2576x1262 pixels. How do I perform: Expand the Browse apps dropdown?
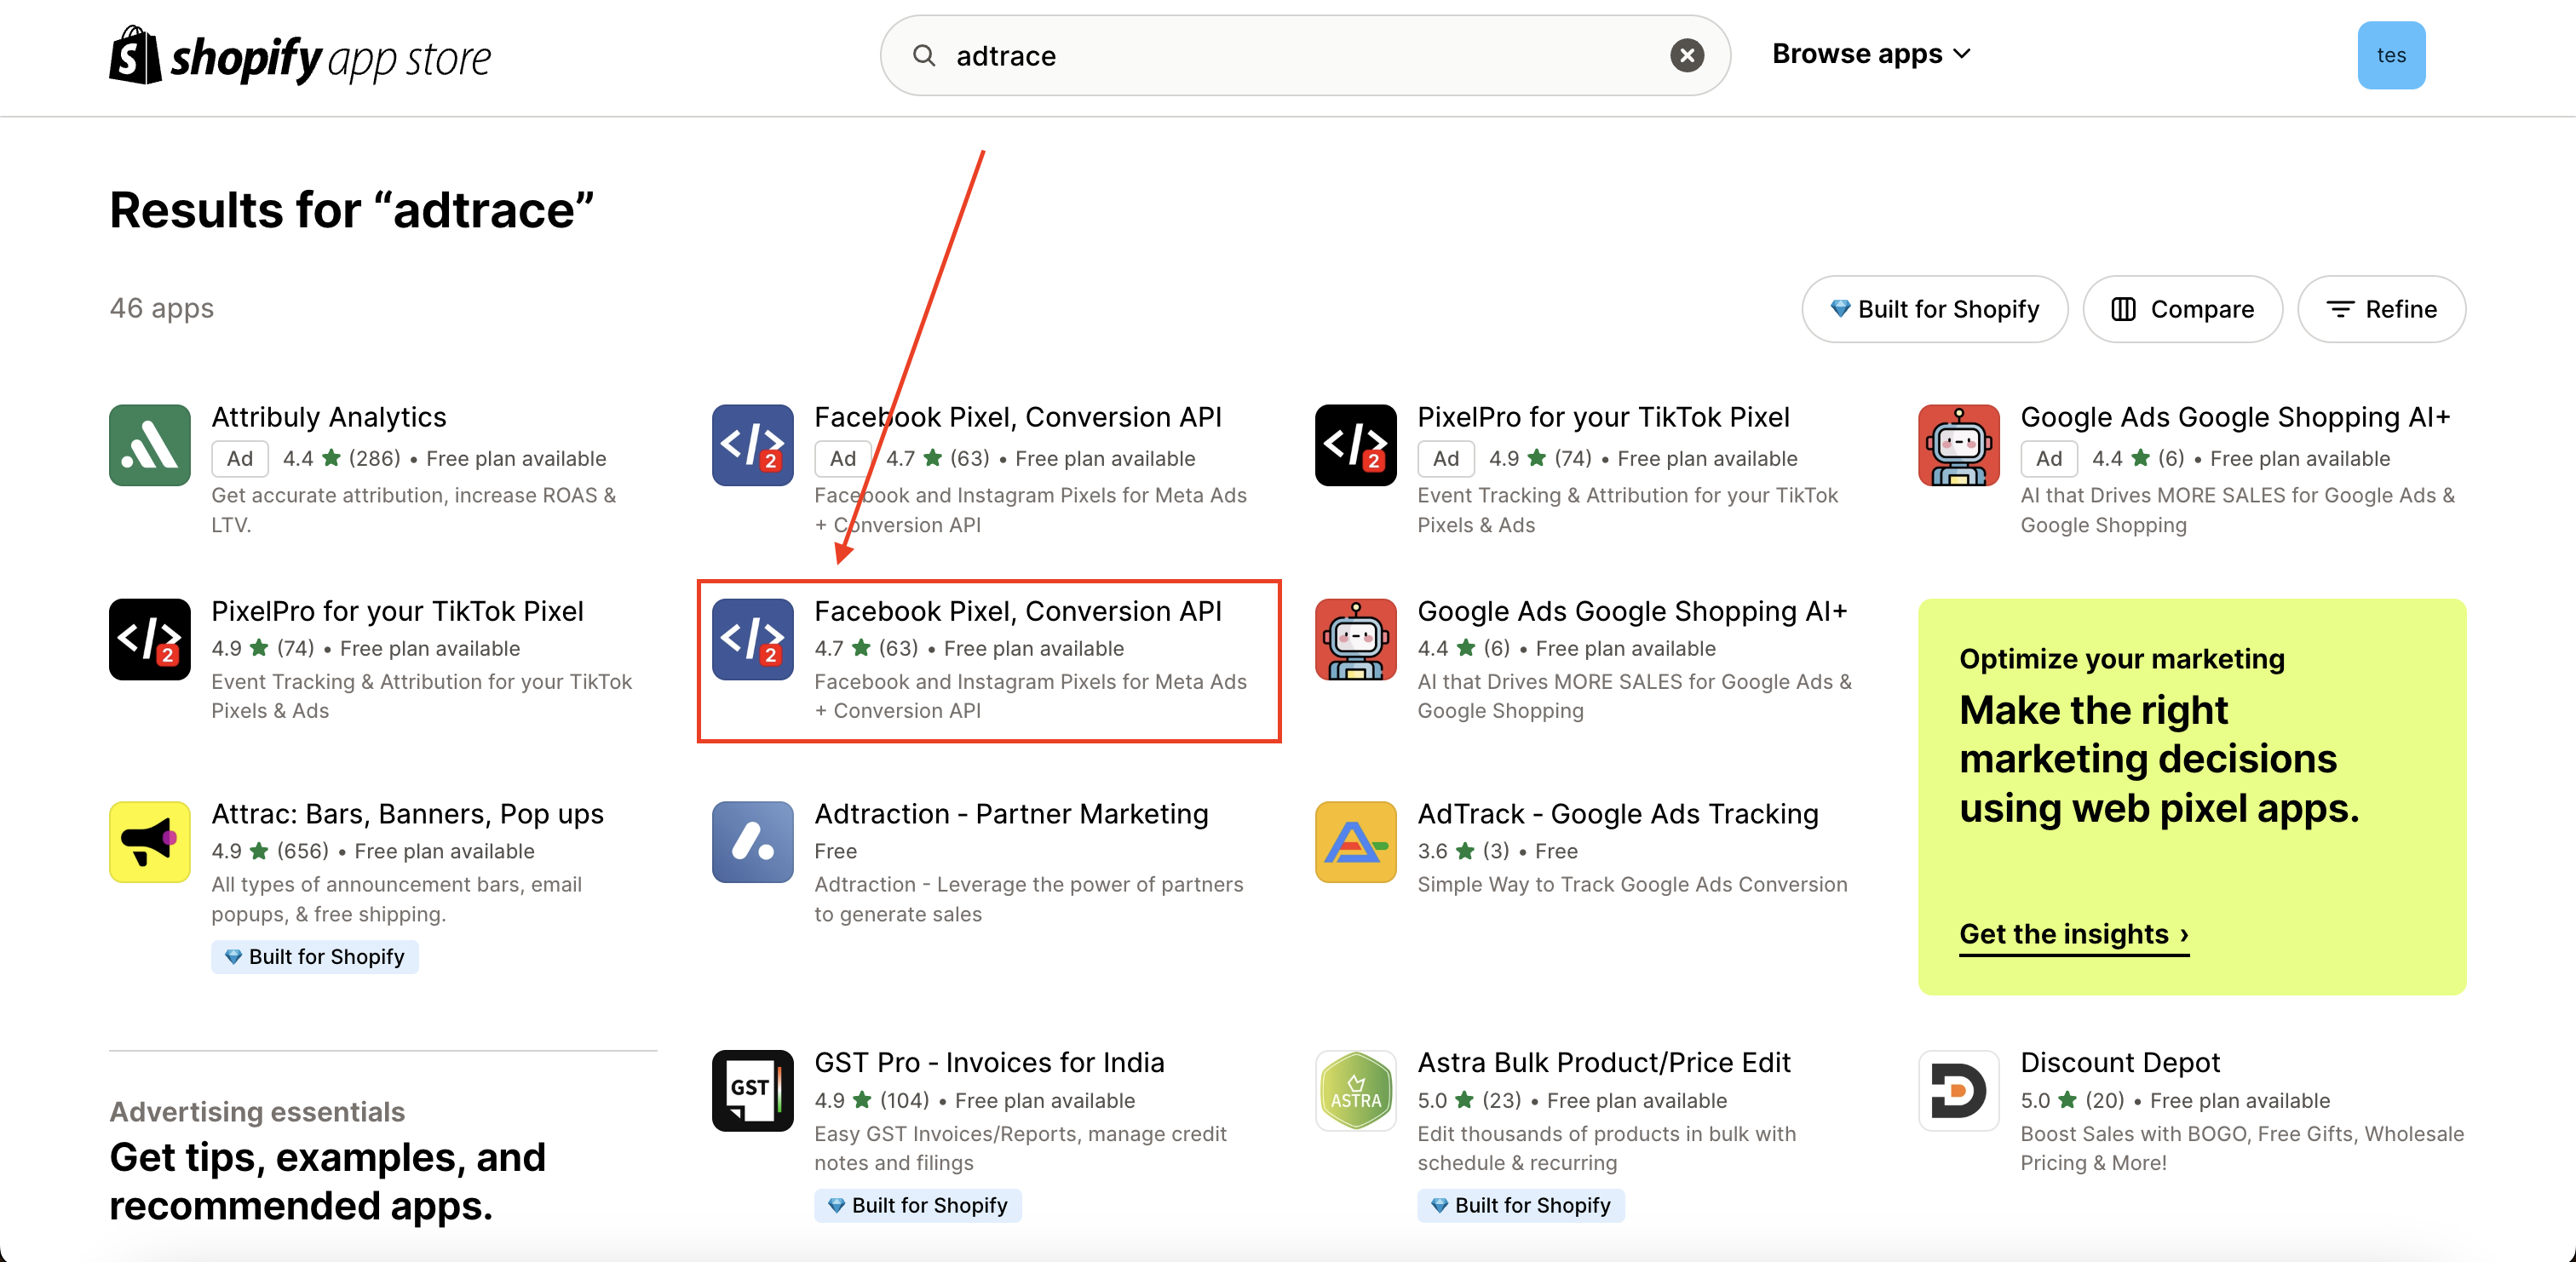[1871, 54]
